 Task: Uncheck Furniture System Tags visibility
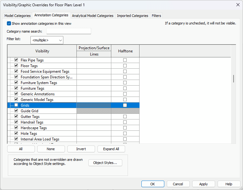click(x=16, y=82)
